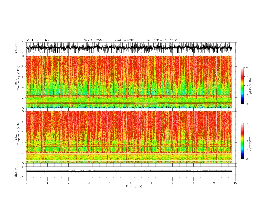Viewport: 265px width, 205px height.
Task: Click the "10" frequency tick of ch.2 spectrogram
Action: [x=22, y=111]
